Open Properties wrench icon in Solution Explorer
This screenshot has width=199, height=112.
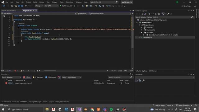coord(168,14)
